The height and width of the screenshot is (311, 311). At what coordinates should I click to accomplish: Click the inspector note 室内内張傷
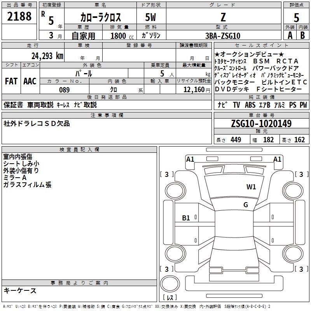tap(17, 157)
